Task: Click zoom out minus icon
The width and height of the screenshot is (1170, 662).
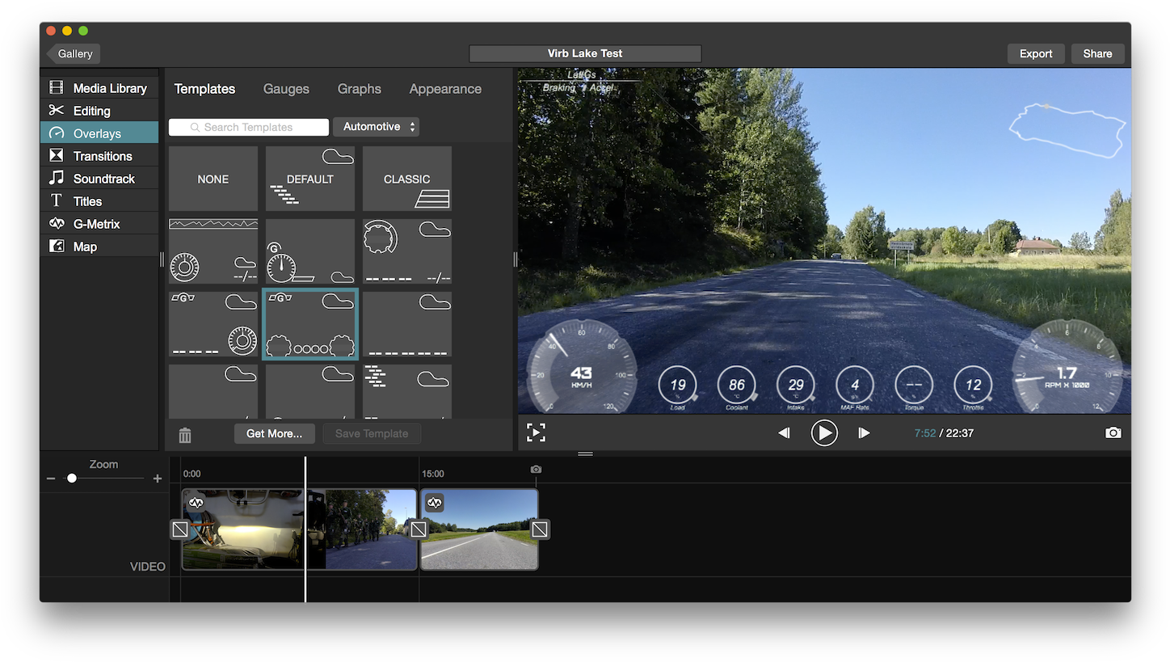Action: click(x=51, y=479)
